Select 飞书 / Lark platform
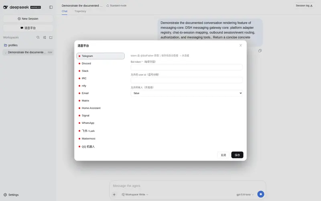The height and width of the screenshot is (201, 321). [x=100, y=131]
